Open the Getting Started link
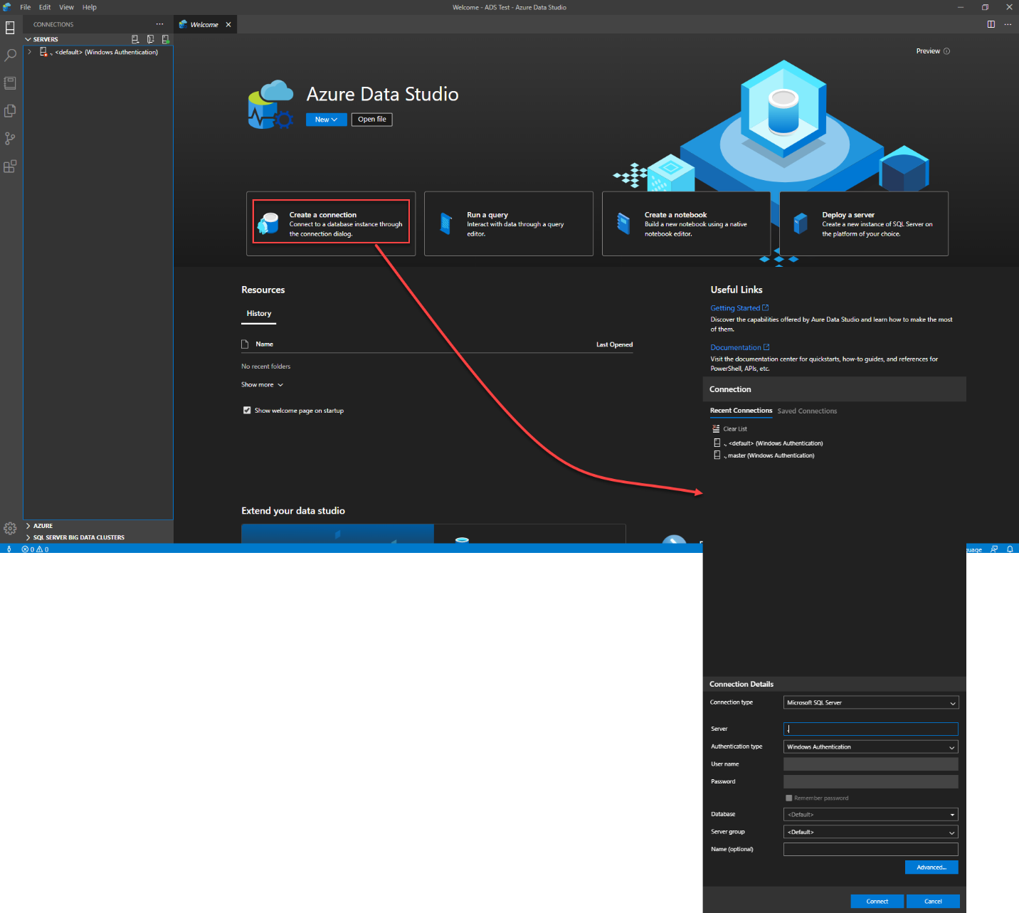 coord(735,308)
